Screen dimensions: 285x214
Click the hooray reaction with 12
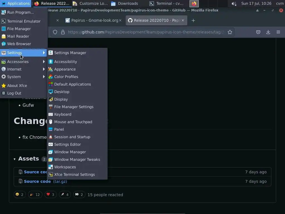(x=35, y=195)
